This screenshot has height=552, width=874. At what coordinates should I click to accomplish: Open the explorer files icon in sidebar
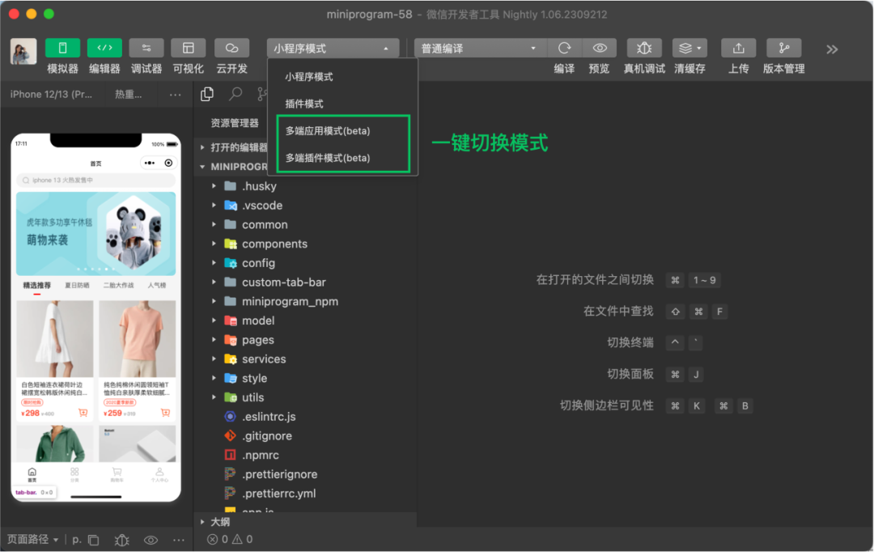pos(207,94)
